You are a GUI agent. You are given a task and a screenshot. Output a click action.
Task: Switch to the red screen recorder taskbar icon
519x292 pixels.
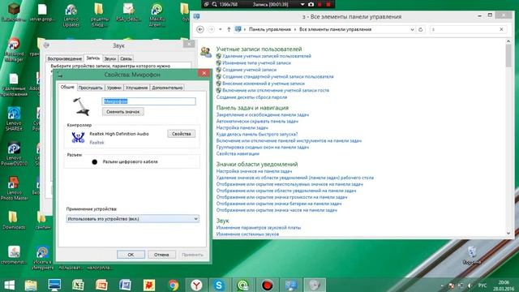point(267,285)
